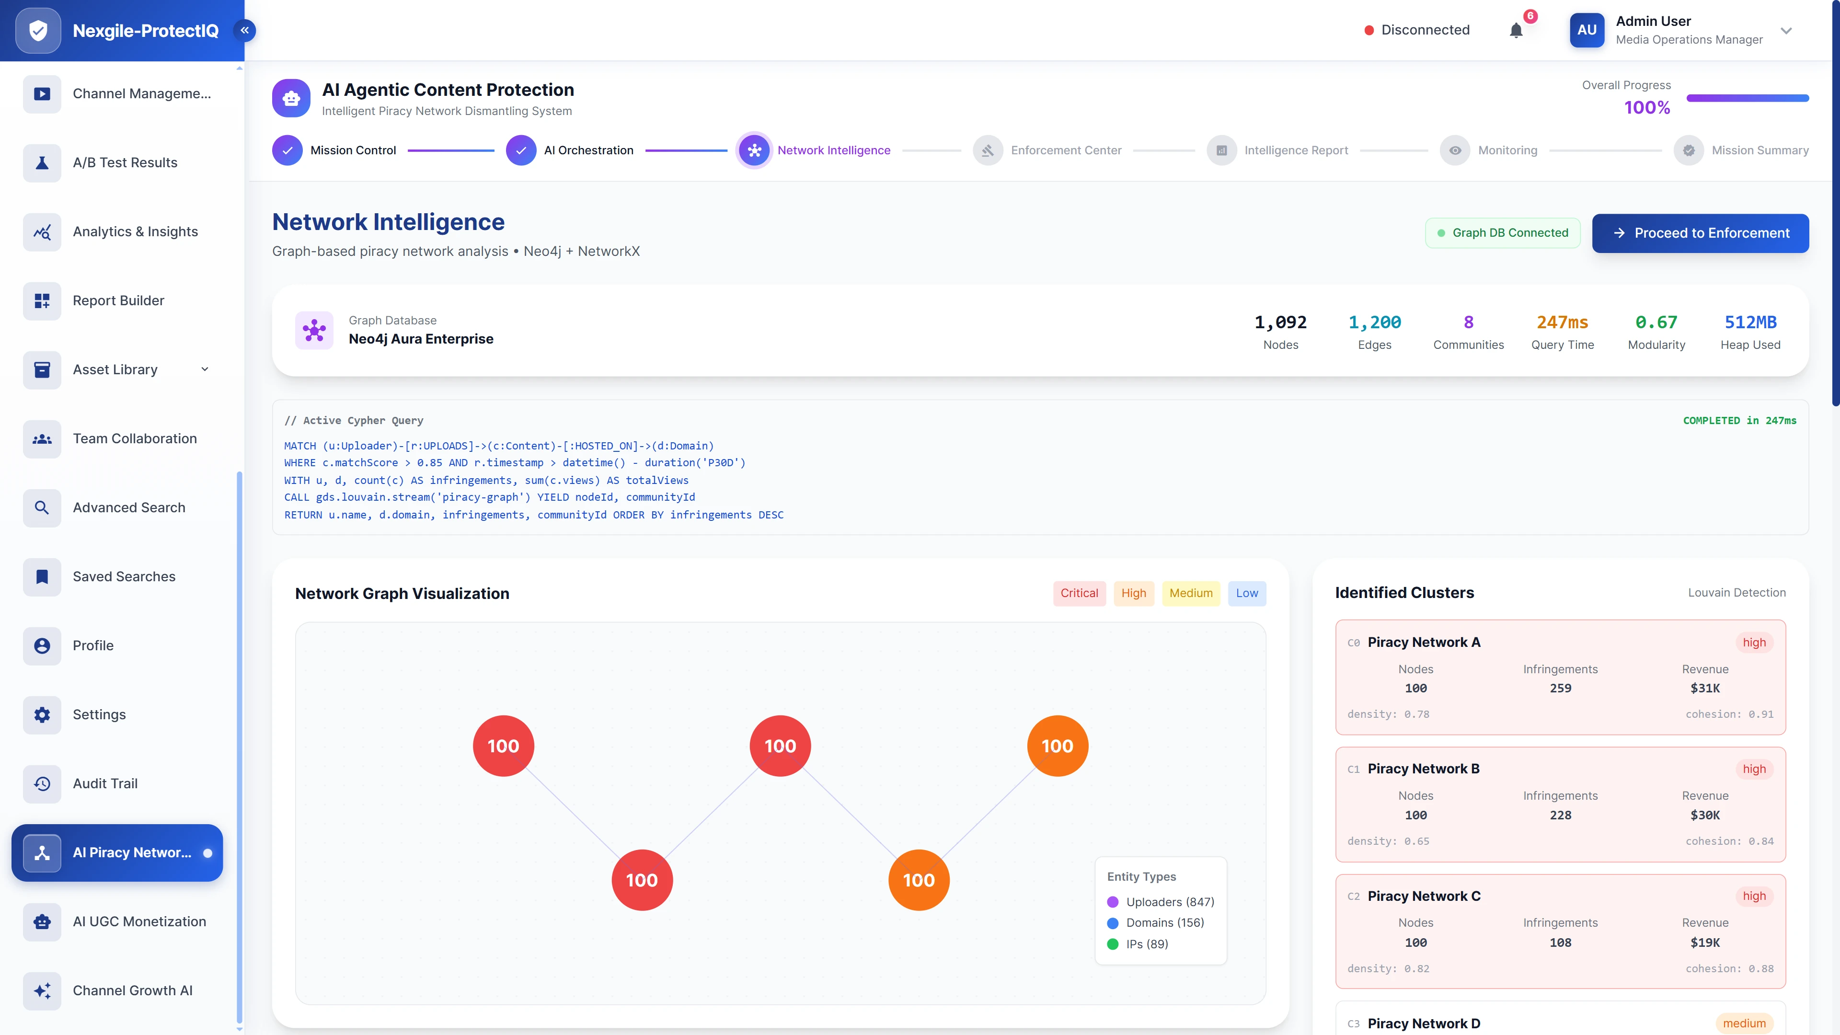Click the Graph DB Connected status badge
The width and height of the screenshot is (1840, 1035).
pyautogui.click(x=1503, y=233)
